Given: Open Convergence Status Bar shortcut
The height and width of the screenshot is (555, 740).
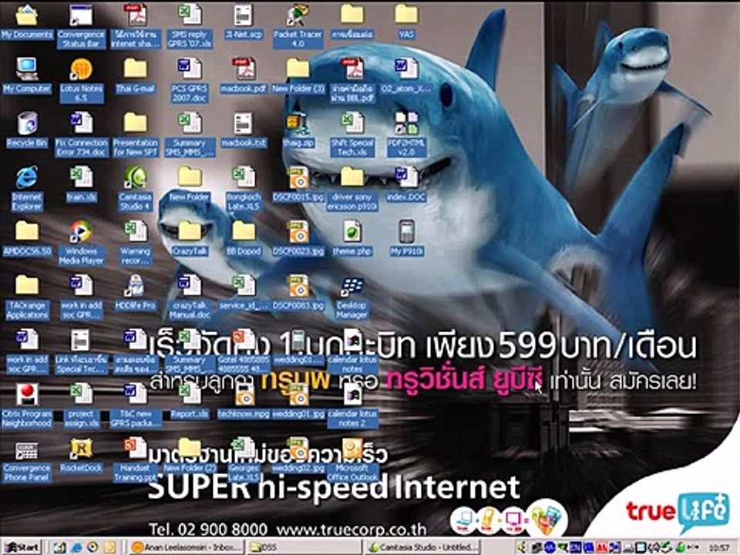Looking at the screenshot, I should (x=81, y=26).
